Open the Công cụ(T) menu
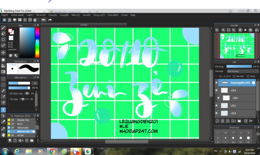The height and width of the screenshot is (155, 260). point(99,15)
